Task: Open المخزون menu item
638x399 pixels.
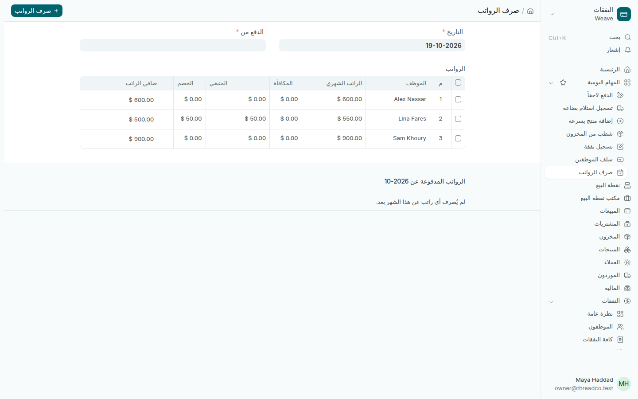Action: pyautogui.click(x=589, y=237)
